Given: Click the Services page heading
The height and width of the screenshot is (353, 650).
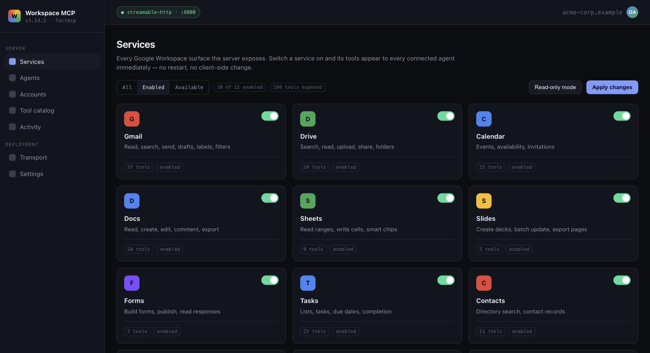Looking at the screenshot, I should pos(135,44).
